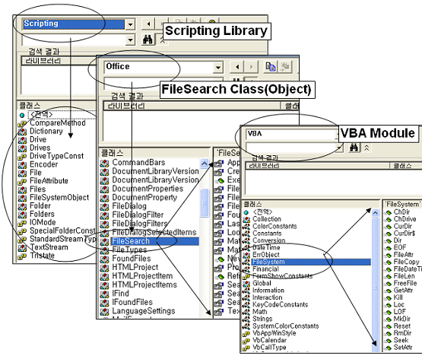Click View Definition icon in Office window
This screenshot has width=422, height=356.
284,66
